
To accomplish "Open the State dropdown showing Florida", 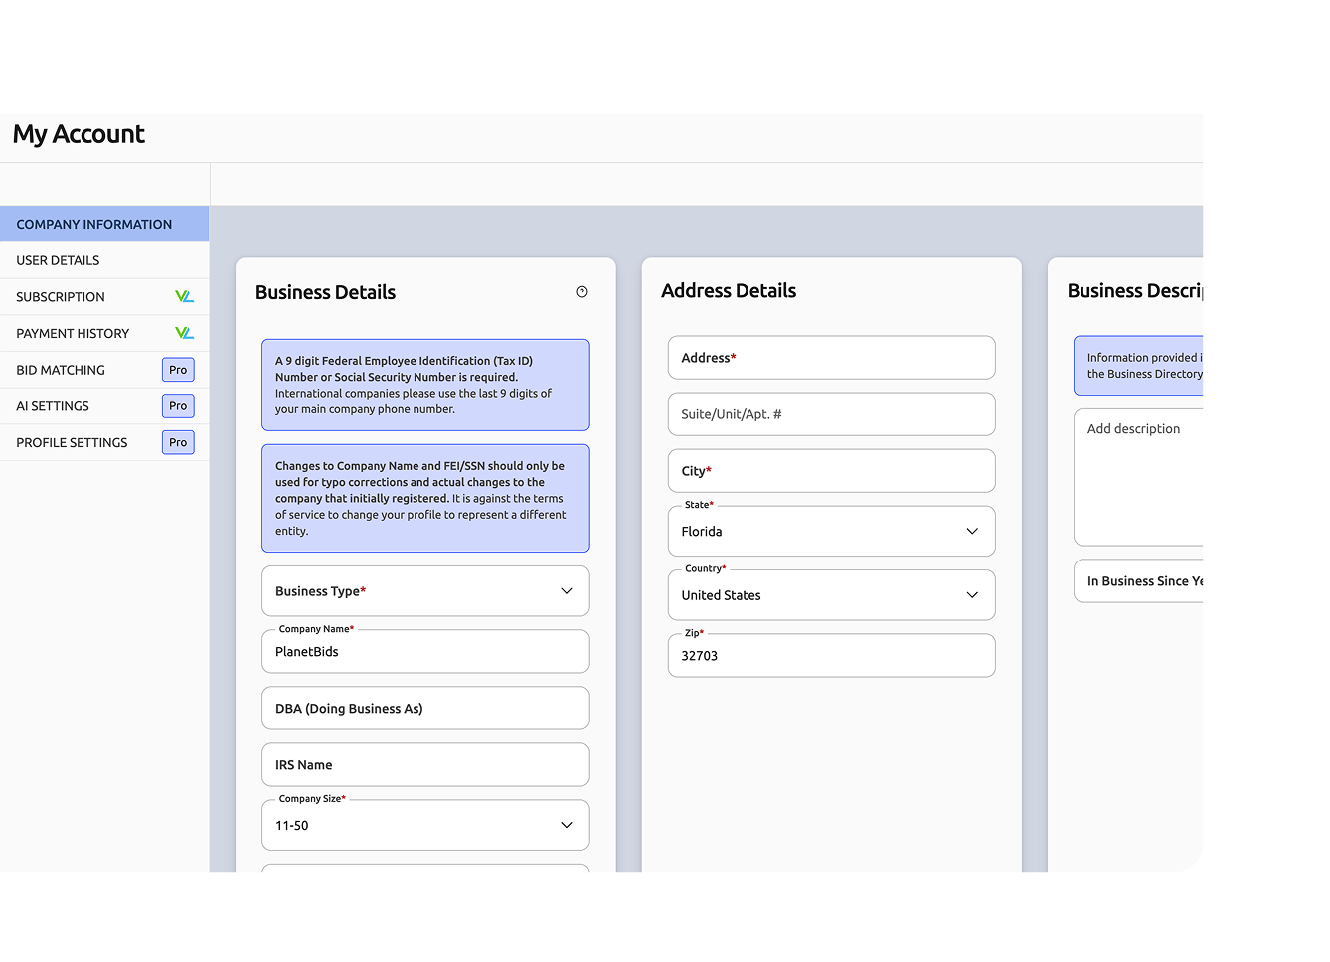I will pos(831,531).
